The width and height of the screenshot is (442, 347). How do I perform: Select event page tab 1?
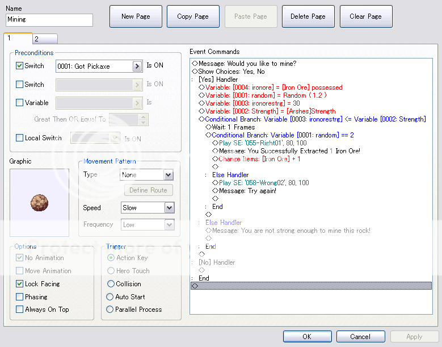17,39
